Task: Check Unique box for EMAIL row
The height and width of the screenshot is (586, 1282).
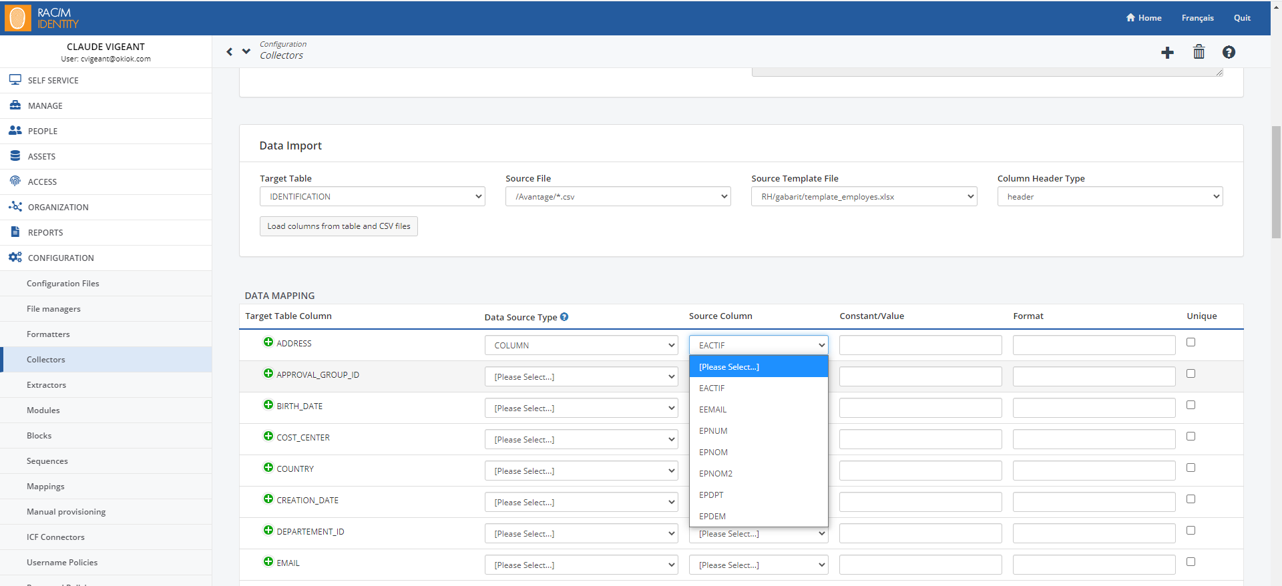Action: [1191, 562]
